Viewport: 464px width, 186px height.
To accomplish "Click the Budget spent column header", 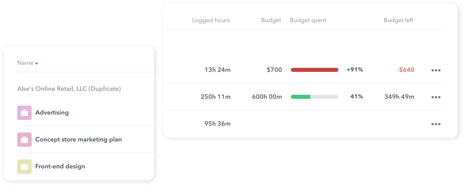I will click(x=308, y=20).
